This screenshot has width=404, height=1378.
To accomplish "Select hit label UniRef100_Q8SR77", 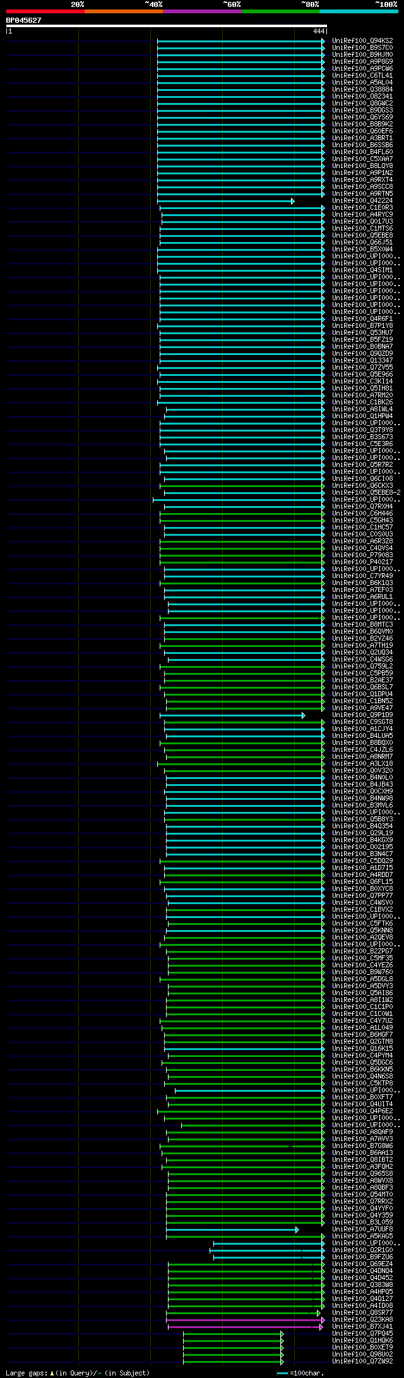I will (x=362, y=1312).
